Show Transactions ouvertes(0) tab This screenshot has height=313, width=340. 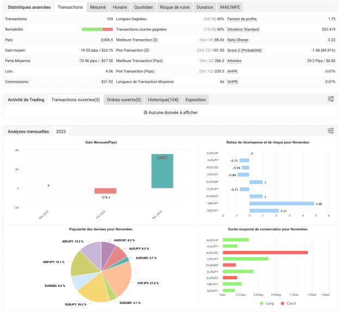pos(76,99)
